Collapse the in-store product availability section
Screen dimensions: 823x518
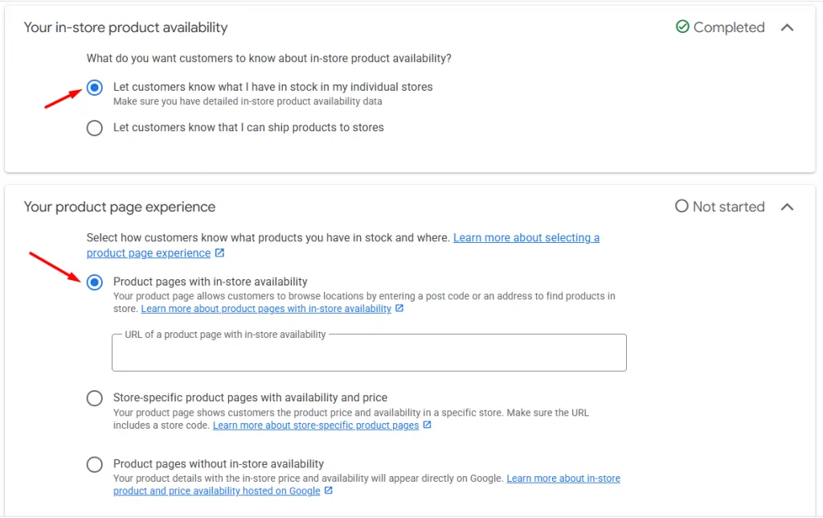pyautogui.click(x=788, y=27)
